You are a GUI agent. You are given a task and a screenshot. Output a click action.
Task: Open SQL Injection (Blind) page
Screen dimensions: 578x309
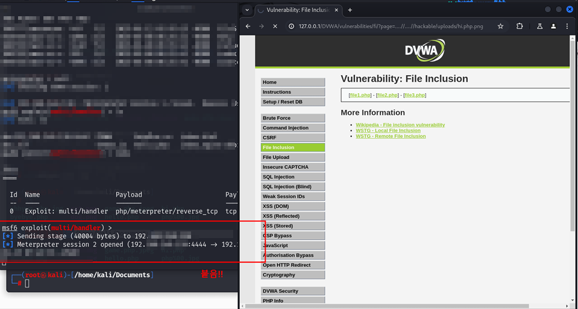point(293,186)
